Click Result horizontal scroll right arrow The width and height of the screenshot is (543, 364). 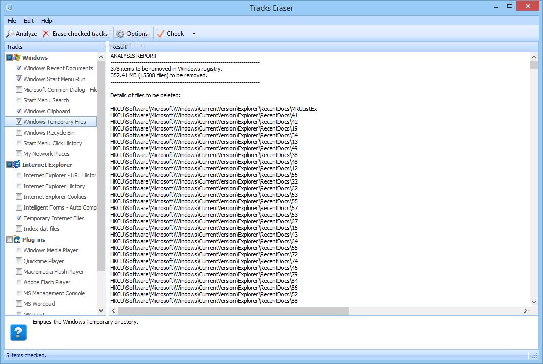[x=525, y=310]
